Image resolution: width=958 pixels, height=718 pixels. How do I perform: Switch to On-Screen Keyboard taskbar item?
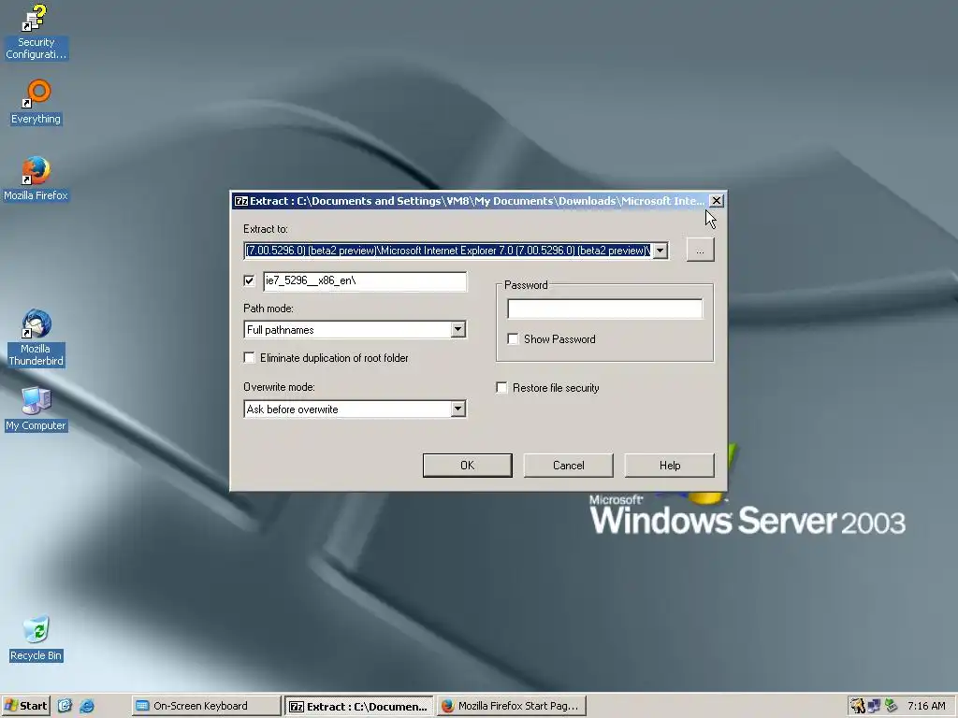pyautogui.click(x=207, y=706)
